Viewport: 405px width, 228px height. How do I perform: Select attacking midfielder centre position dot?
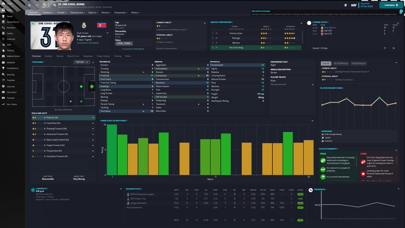point(81,86)
